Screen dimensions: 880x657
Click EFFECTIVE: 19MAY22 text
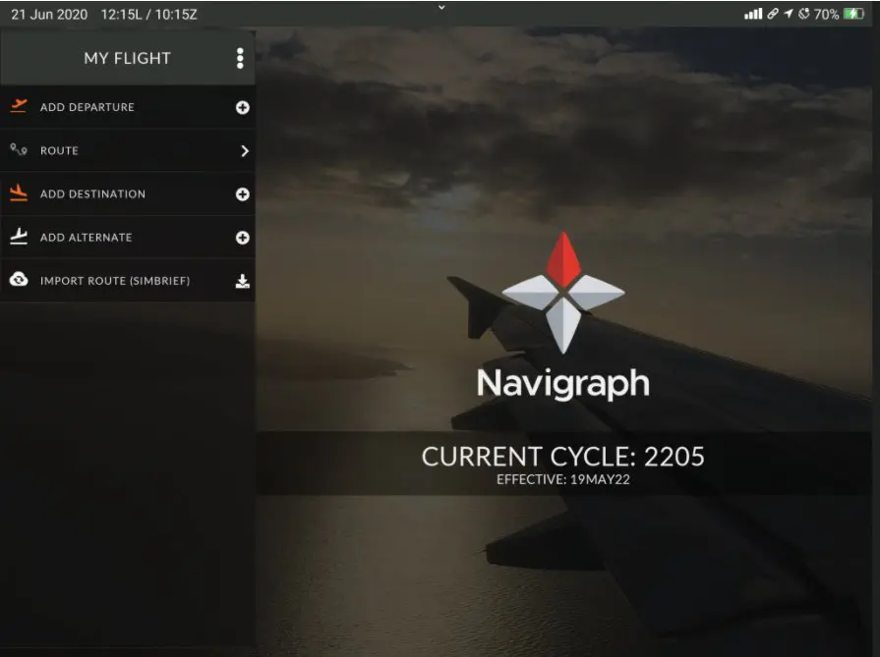(x=563, y=480)
